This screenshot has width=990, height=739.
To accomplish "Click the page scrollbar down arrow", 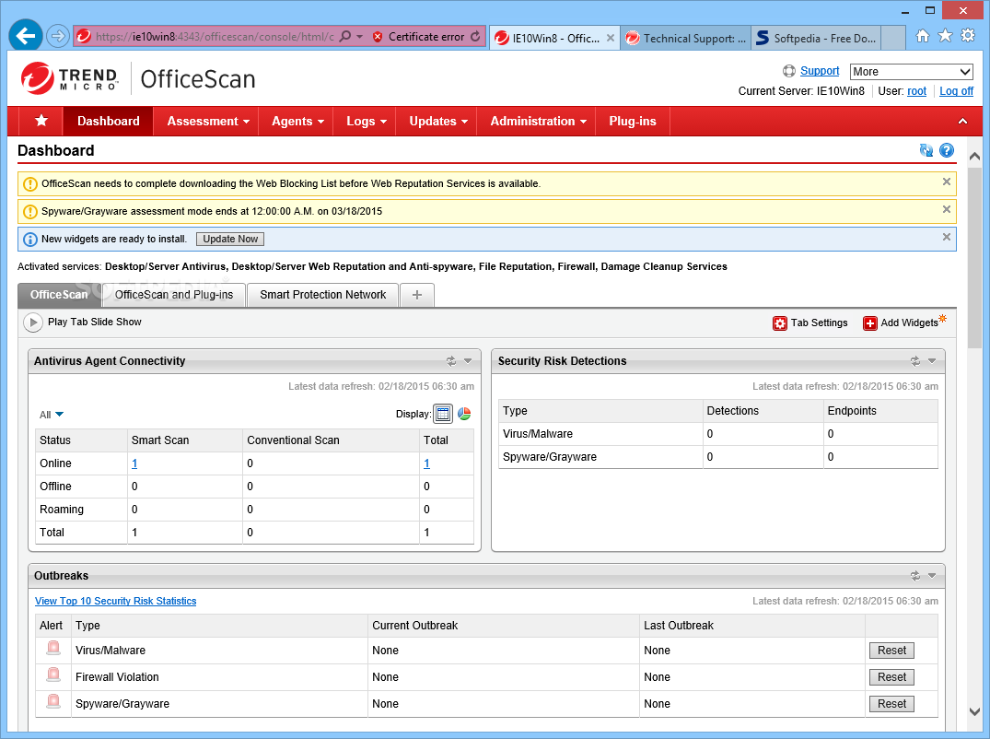I will [x=975, y=710].
